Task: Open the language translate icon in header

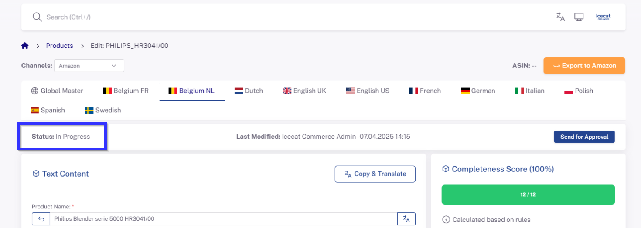Action: click(x=560, y=17)
